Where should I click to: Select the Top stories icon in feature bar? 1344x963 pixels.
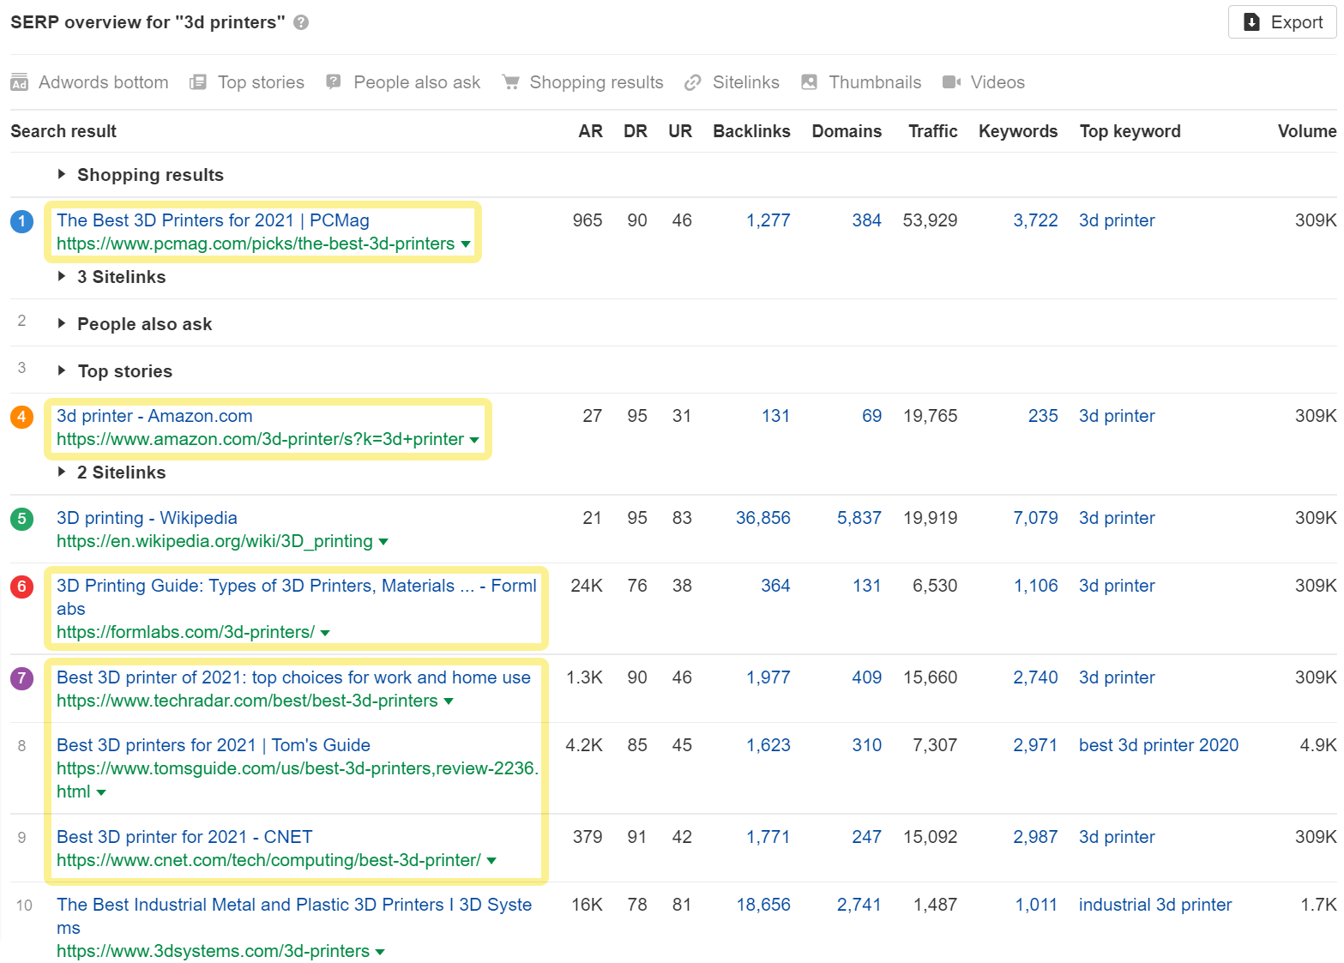pyautogui.click(x=198, y=81)
